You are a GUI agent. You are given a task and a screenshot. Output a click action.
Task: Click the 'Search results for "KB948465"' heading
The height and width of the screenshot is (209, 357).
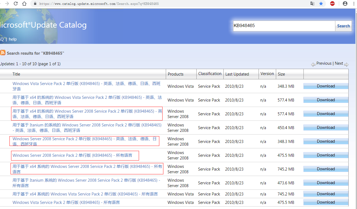[x=35, y=53]
